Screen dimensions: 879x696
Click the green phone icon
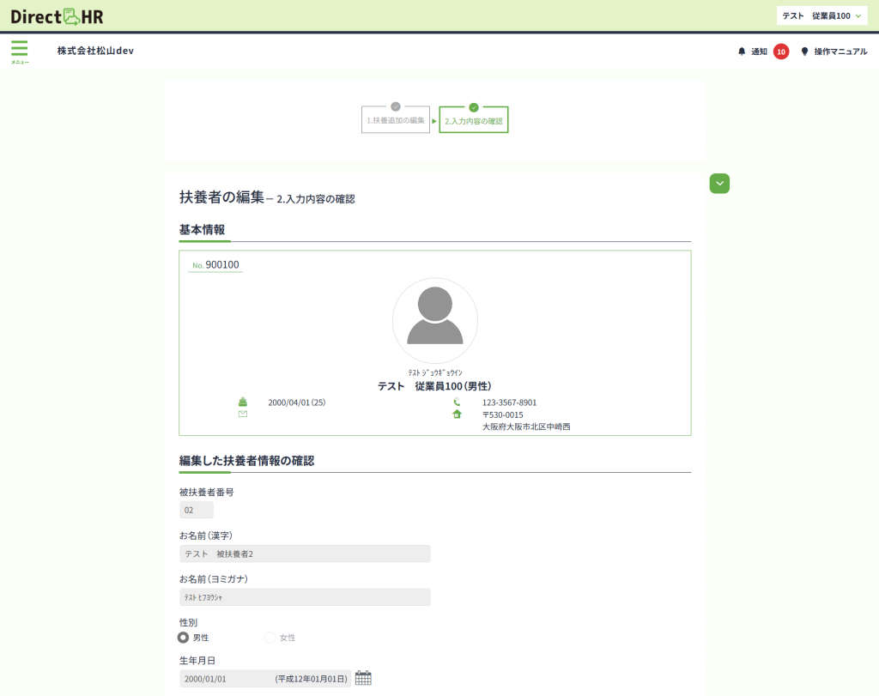pyautogui.click(x=457, y=402)
